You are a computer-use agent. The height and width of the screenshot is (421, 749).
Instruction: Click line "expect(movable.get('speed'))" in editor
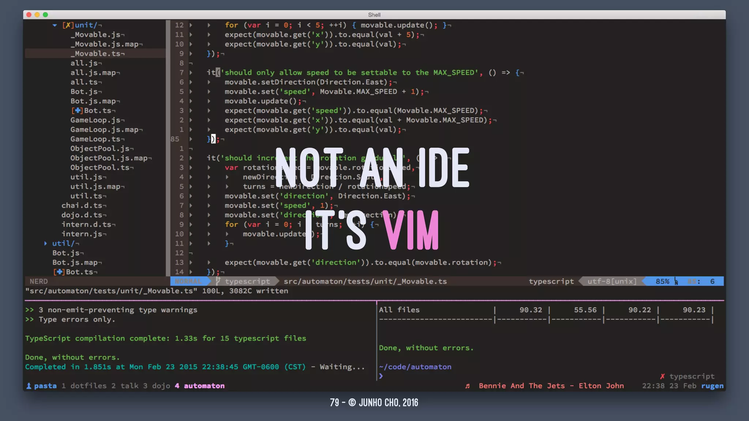(x=354, y=111)
